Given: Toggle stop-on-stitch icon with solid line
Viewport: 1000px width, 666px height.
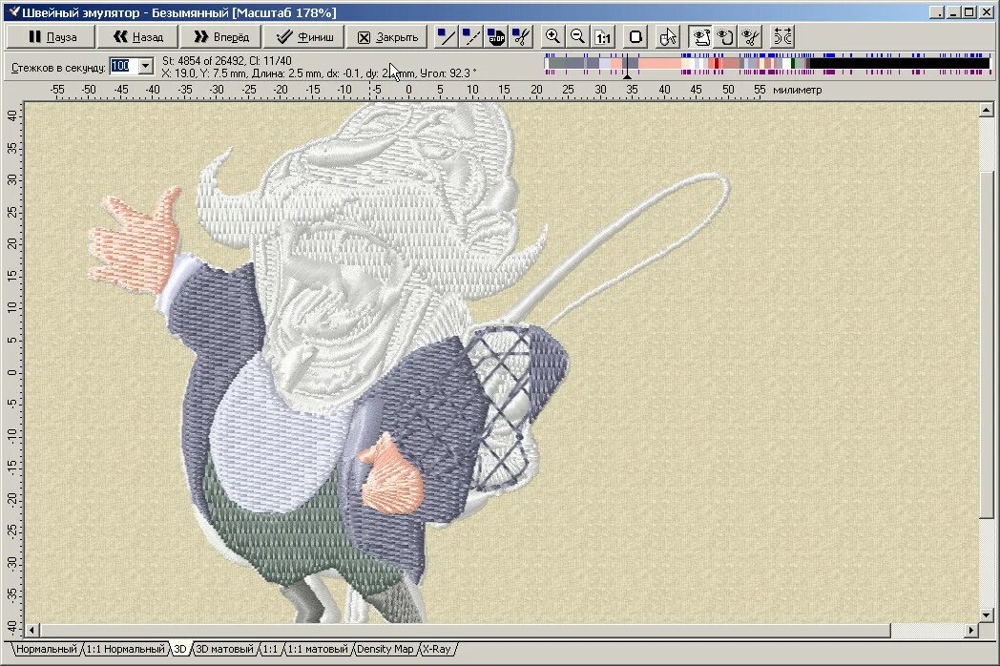Looking at the screenshot, I should pyautogui.click(x=446, y=37).
